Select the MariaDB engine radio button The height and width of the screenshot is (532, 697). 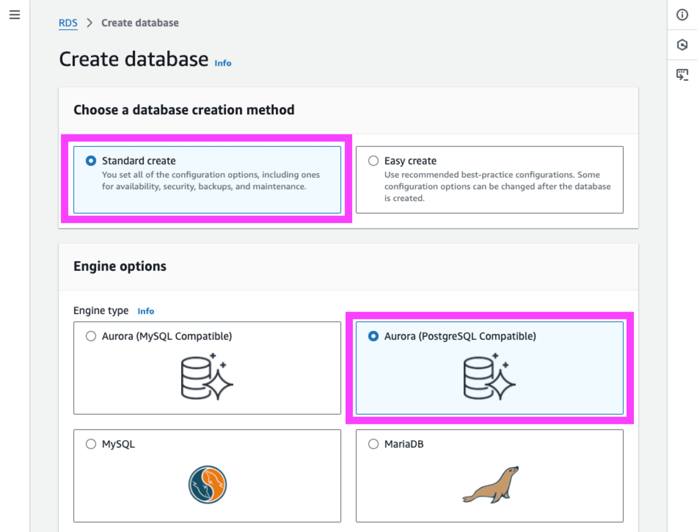[x=373, y=444]
